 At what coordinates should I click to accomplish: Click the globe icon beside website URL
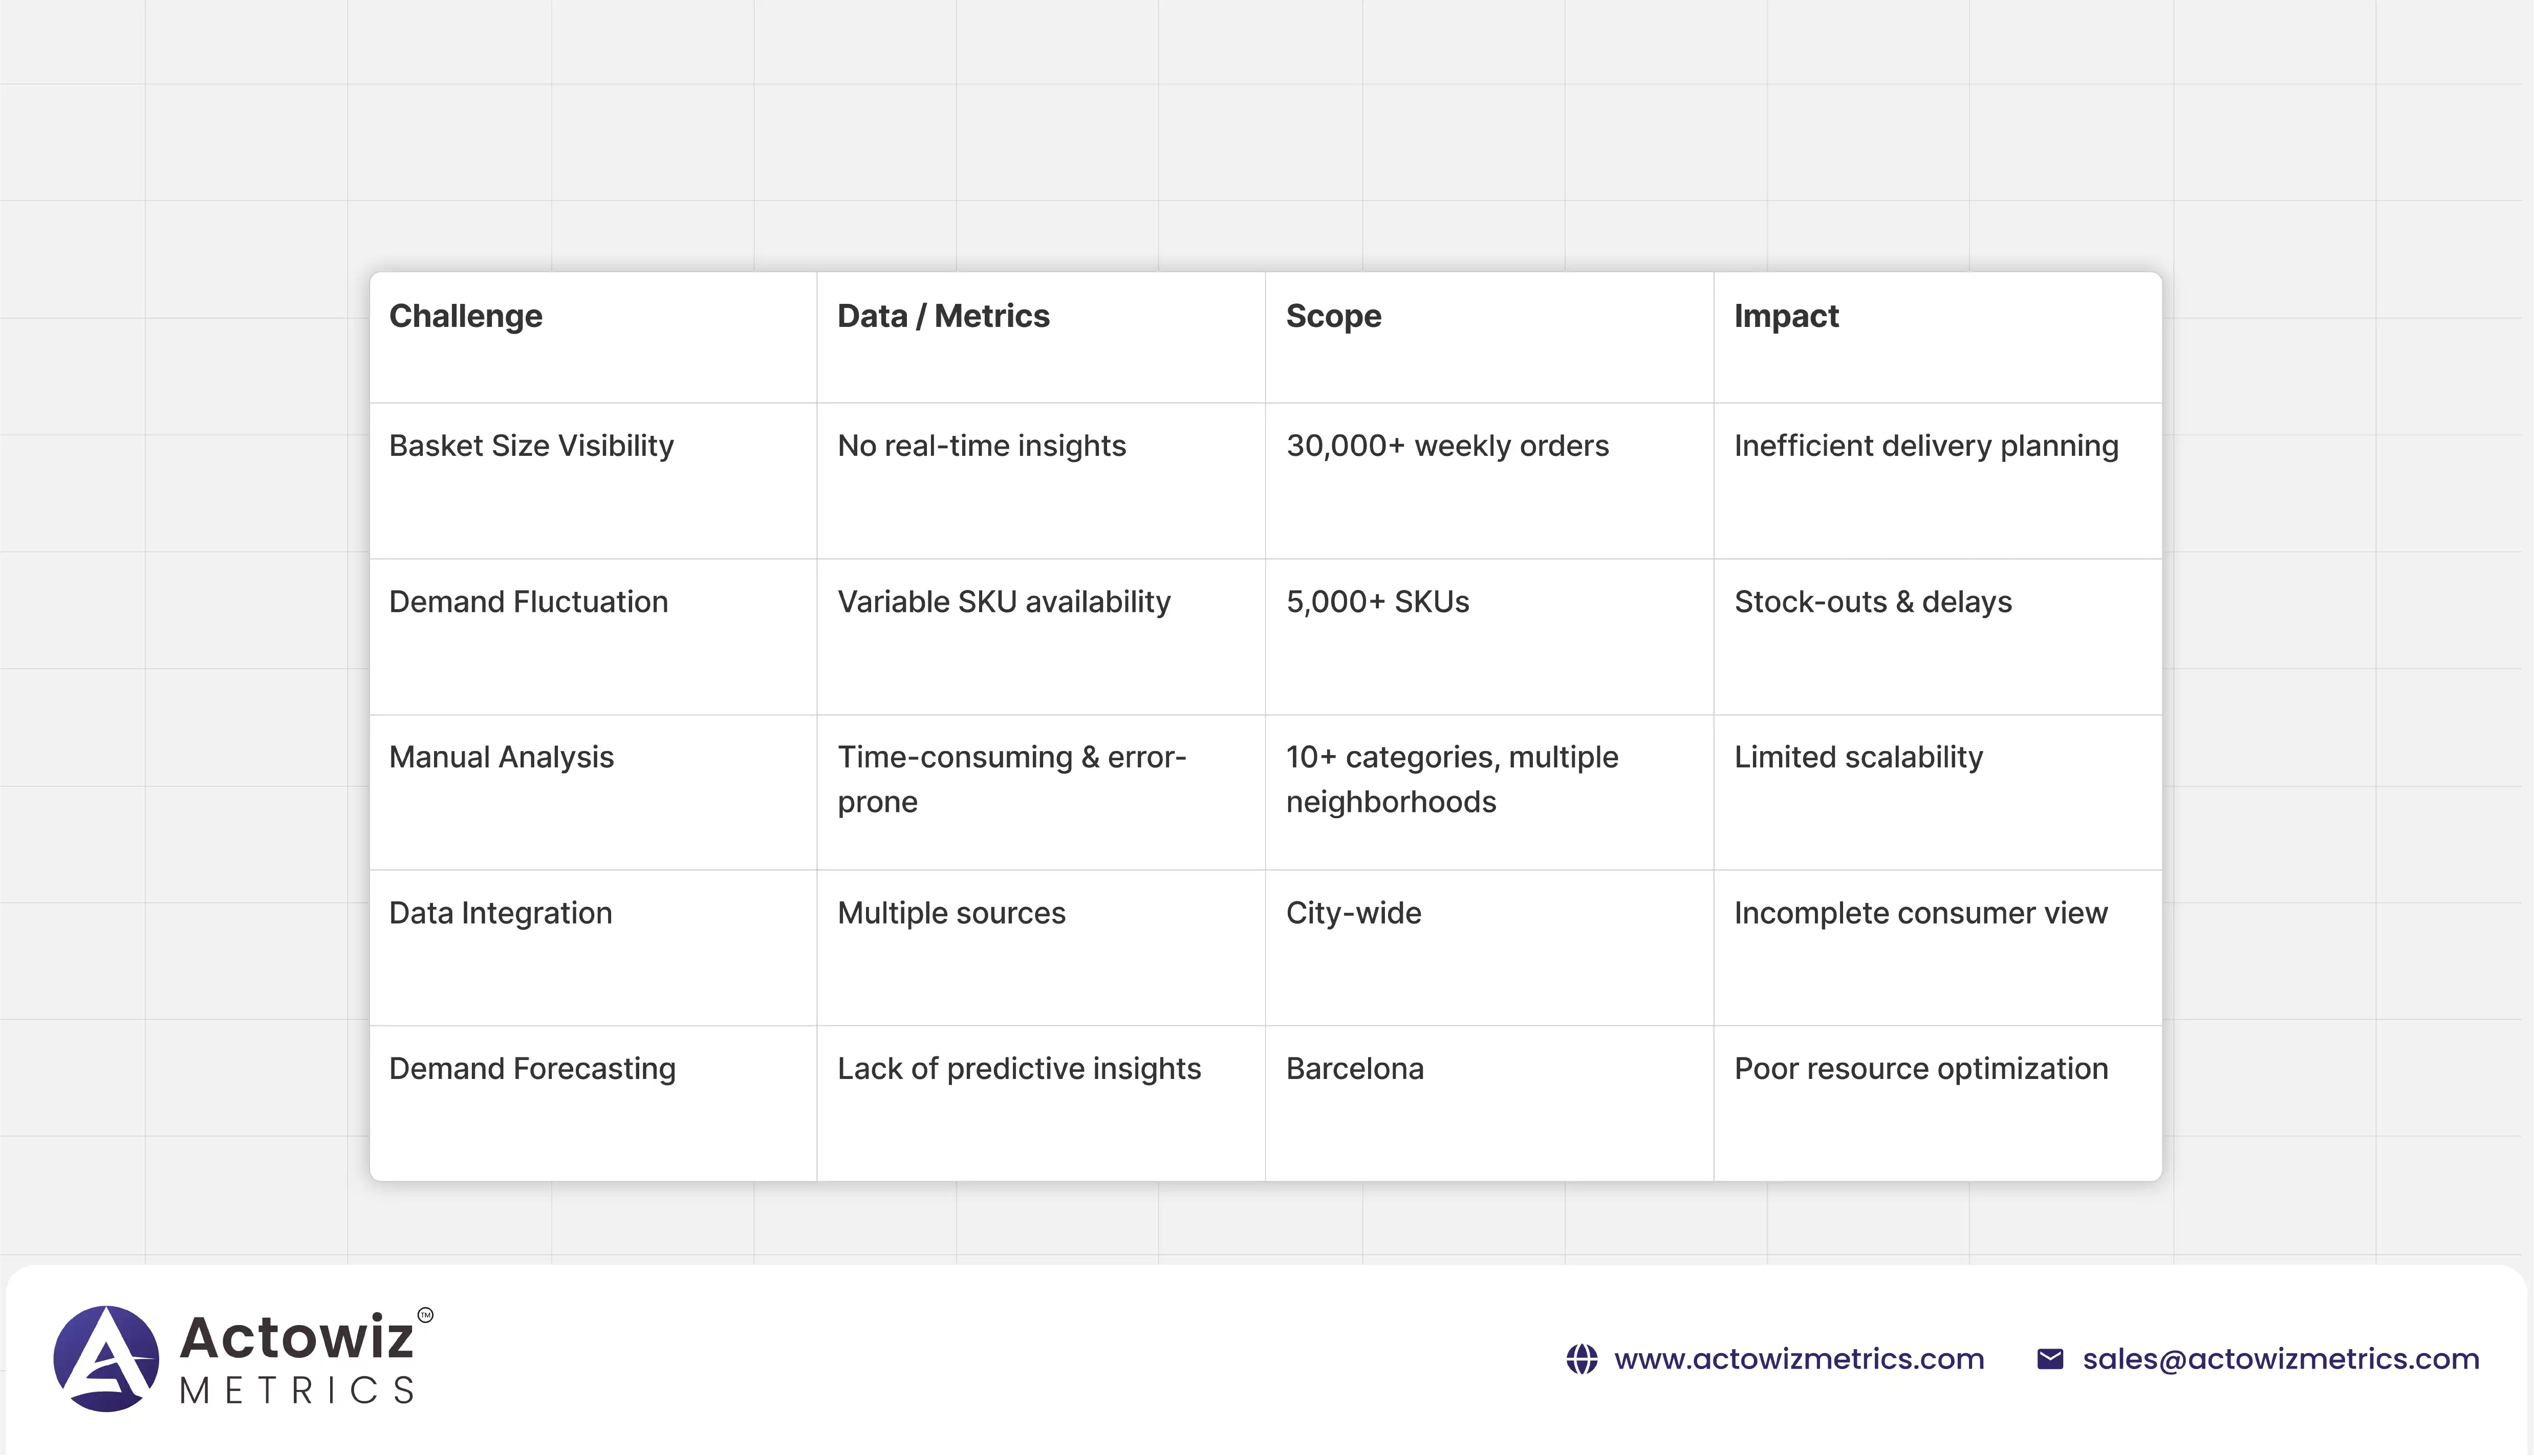tap(1582, 1359)
